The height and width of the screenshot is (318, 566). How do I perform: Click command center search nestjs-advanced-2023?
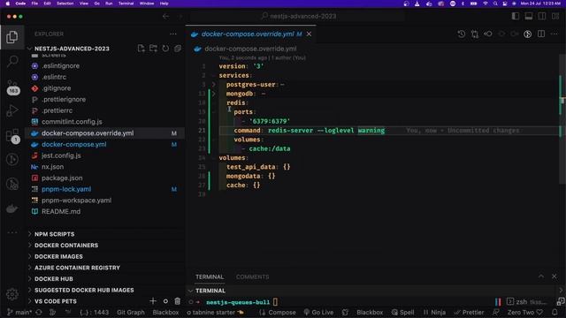click(x=298, y=16)
